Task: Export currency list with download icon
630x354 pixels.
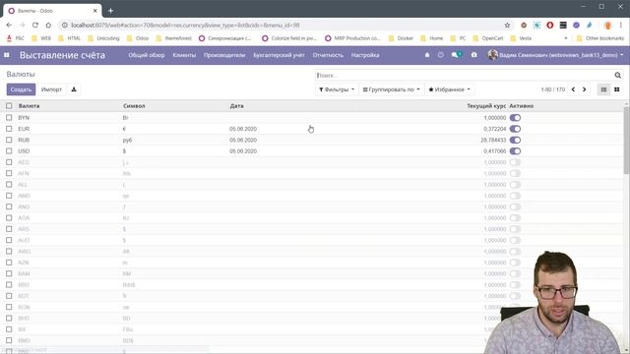Action: [74, 89]
